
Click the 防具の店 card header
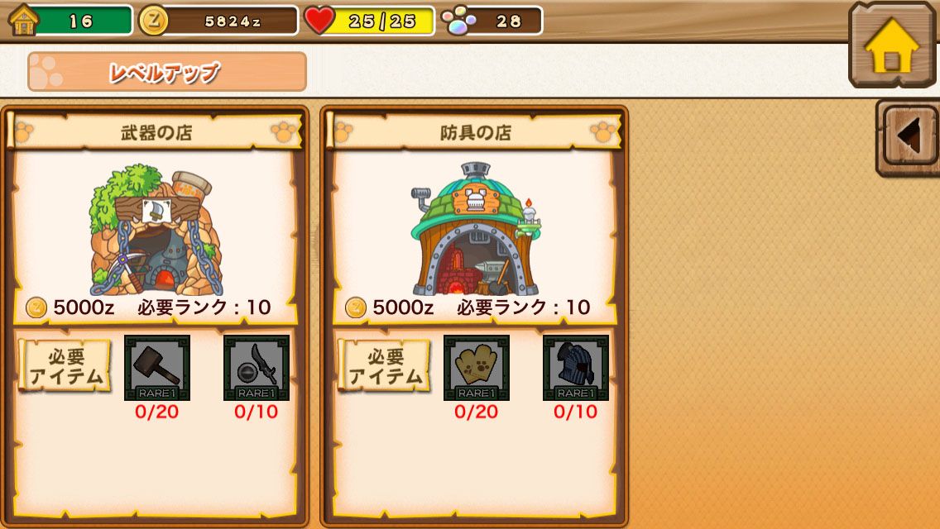point(476,131)
